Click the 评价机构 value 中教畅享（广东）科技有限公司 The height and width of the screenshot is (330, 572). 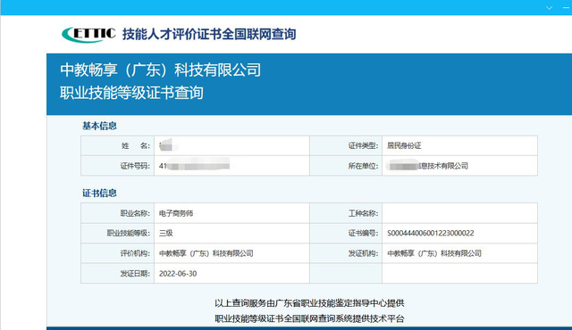click(x=206, y=253)
